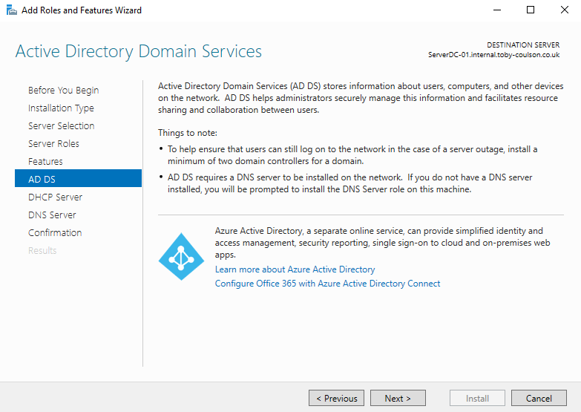Viewport: 581px width, 412px height.
Task: Maximize the wizard window
Action: click(x=530, y=10)
